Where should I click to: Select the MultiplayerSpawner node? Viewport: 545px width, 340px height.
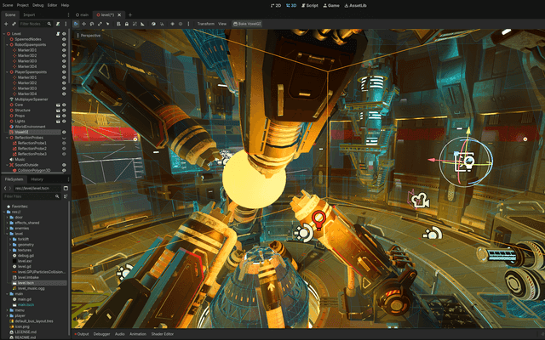coord(32,99)
